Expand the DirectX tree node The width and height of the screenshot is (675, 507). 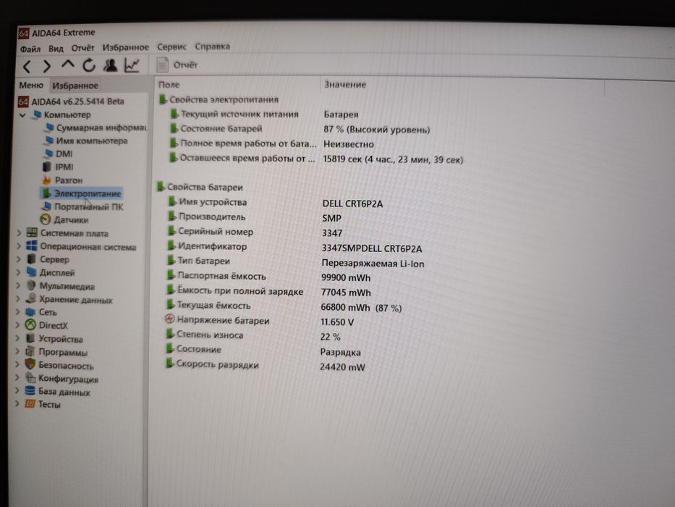[17, 325]
